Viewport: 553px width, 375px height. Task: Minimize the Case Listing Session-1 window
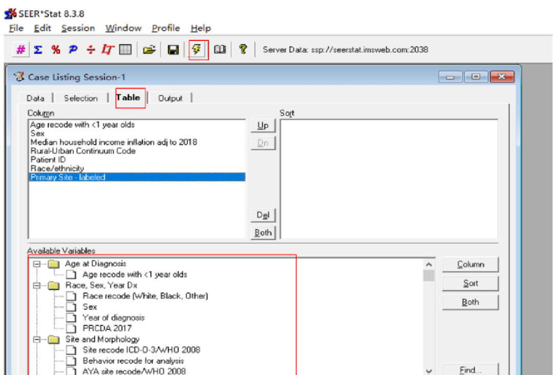[451, 77]
